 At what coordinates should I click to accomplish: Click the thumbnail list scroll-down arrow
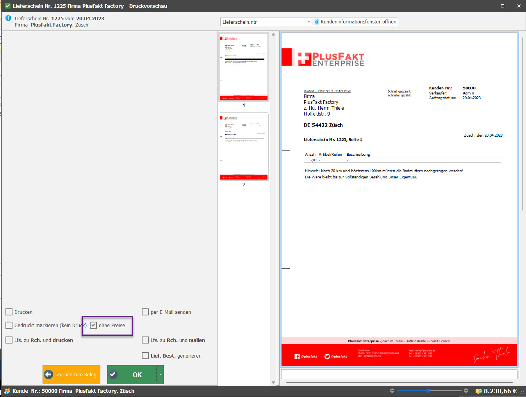[273, 383]
